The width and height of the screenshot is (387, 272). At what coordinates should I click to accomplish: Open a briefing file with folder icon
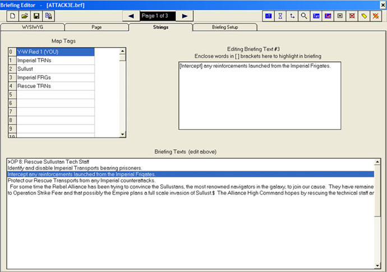(25, 16)
